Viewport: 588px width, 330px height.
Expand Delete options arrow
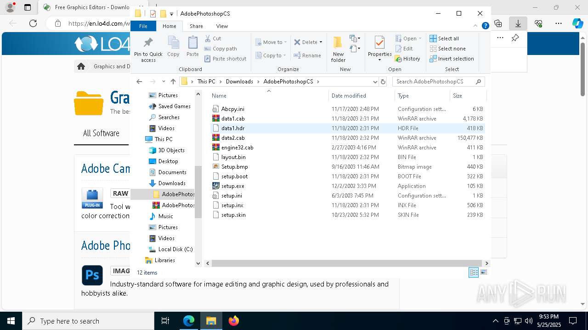(321, 42)
